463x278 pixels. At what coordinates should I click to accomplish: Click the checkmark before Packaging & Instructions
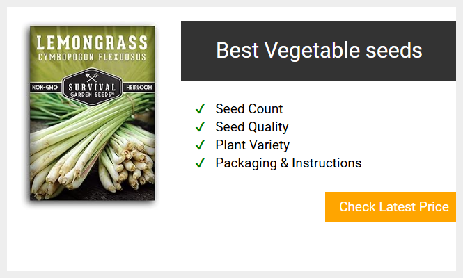(x=201, y=163)
